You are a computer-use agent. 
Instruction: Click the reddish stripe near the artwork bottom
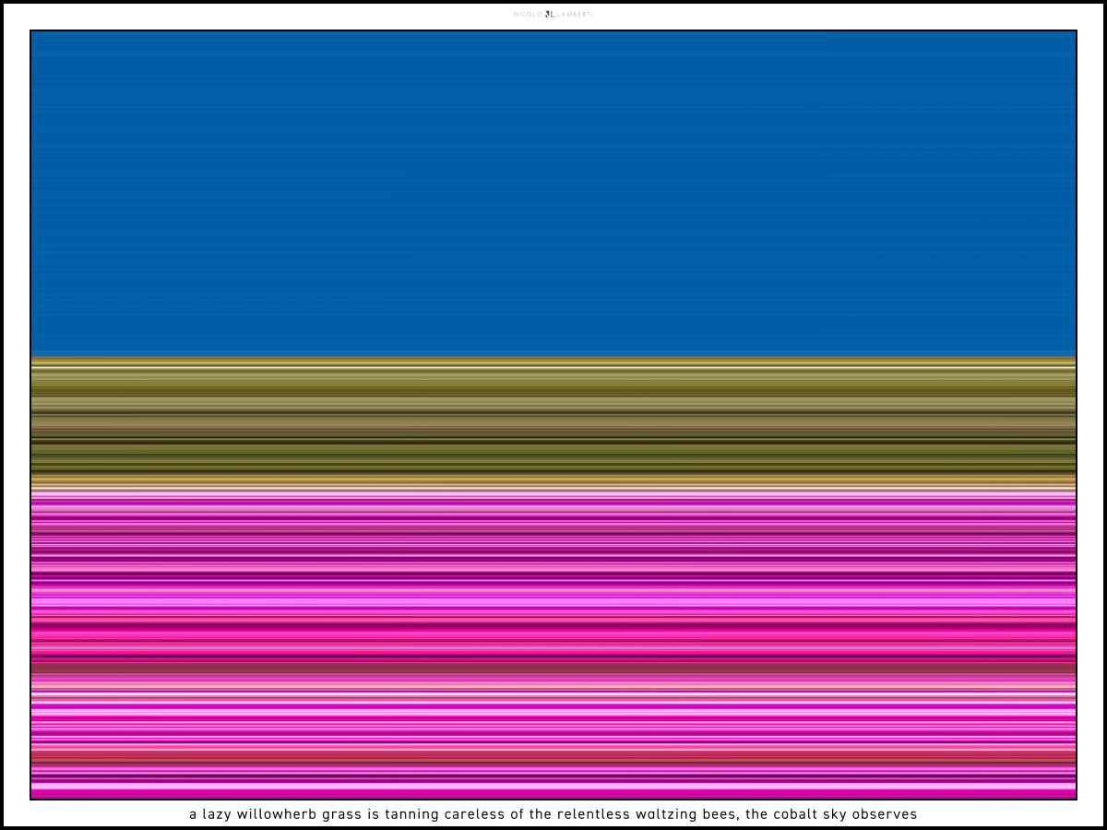coord(553,756)
